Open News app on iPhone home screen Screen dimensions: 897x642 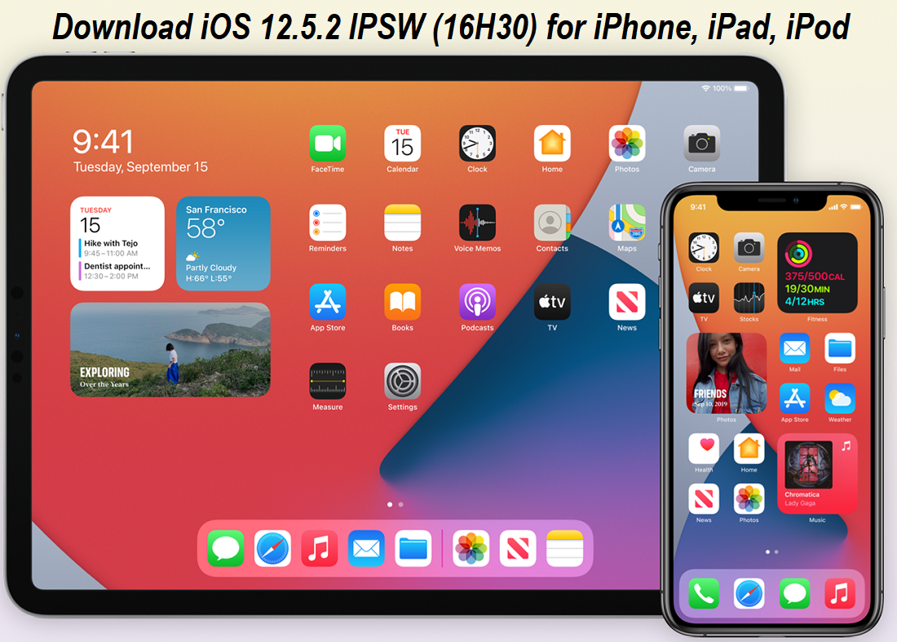[x=704, y=499]
